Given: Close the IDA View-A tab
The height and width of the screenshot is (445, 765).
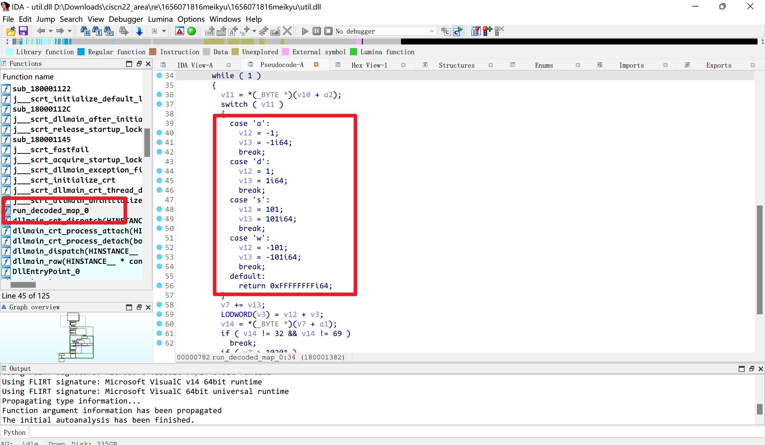Looking at the screenshot, I should tap(229, 65).
